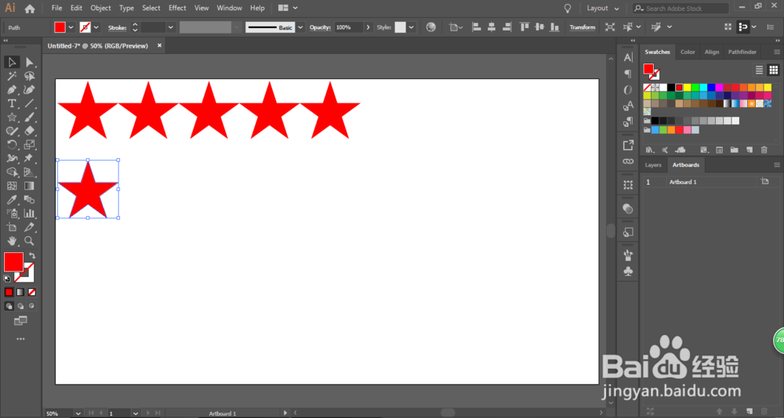The image size is (784, 418).
Task: Open the Object menu
Action: click(100, 8)
